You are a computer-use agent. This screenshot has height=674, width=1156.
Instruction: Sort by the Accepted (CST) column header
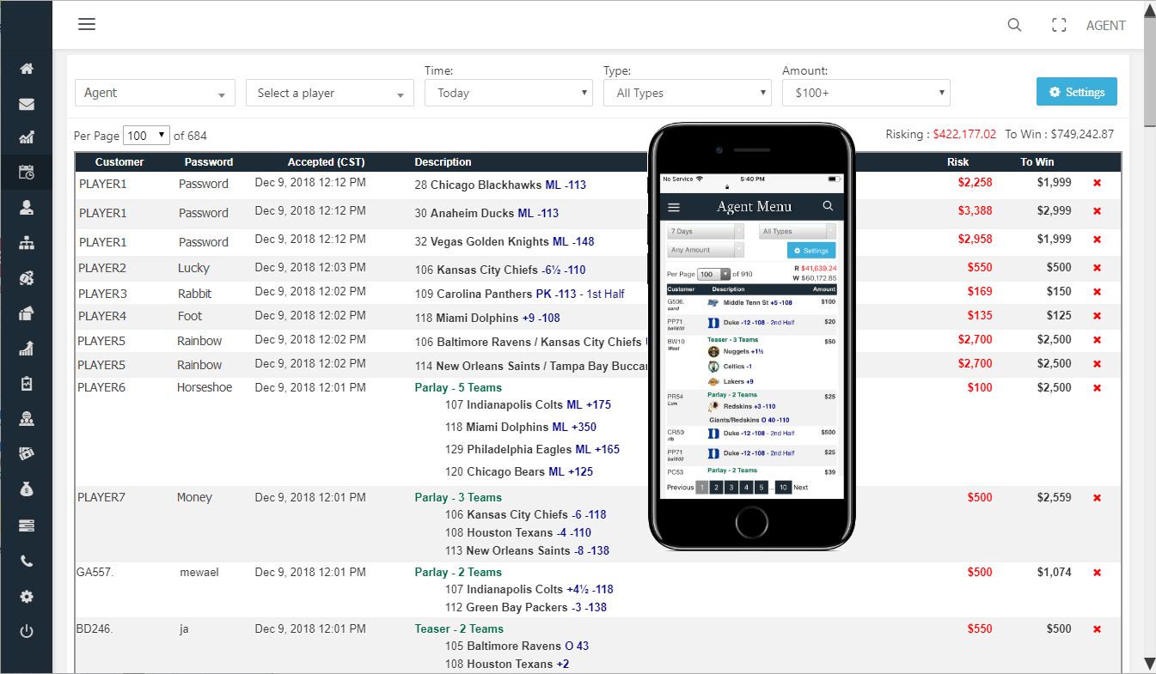coord(327,161)
